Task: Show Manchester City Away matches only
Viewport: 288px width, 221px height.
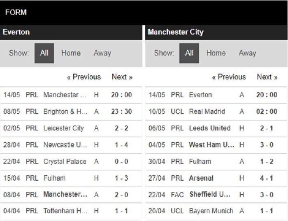Action: (x=247, y=53)
